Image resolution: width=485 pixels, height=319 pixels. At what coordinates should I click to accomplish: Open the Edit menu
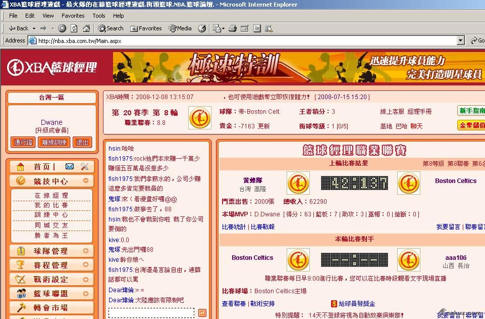coord(30,16)
